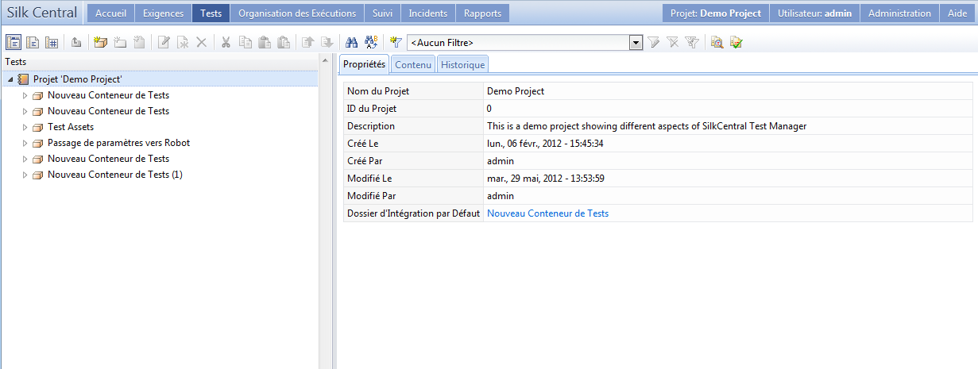Select Nouveau Conteneur de Tests (1) tree item

click(x=115, y=175)
